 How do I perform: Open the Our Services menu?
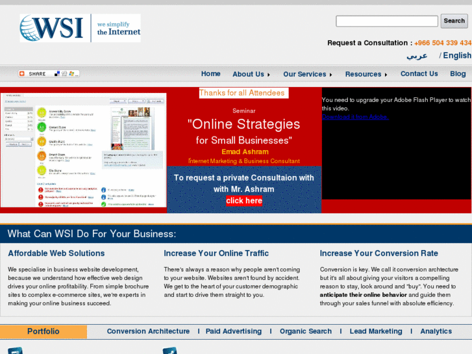point(304,74)
